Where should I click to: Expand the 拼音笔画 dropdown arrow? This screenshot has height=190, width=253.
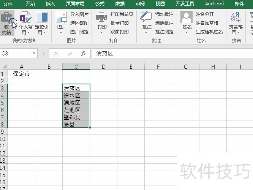pos(239,33)
